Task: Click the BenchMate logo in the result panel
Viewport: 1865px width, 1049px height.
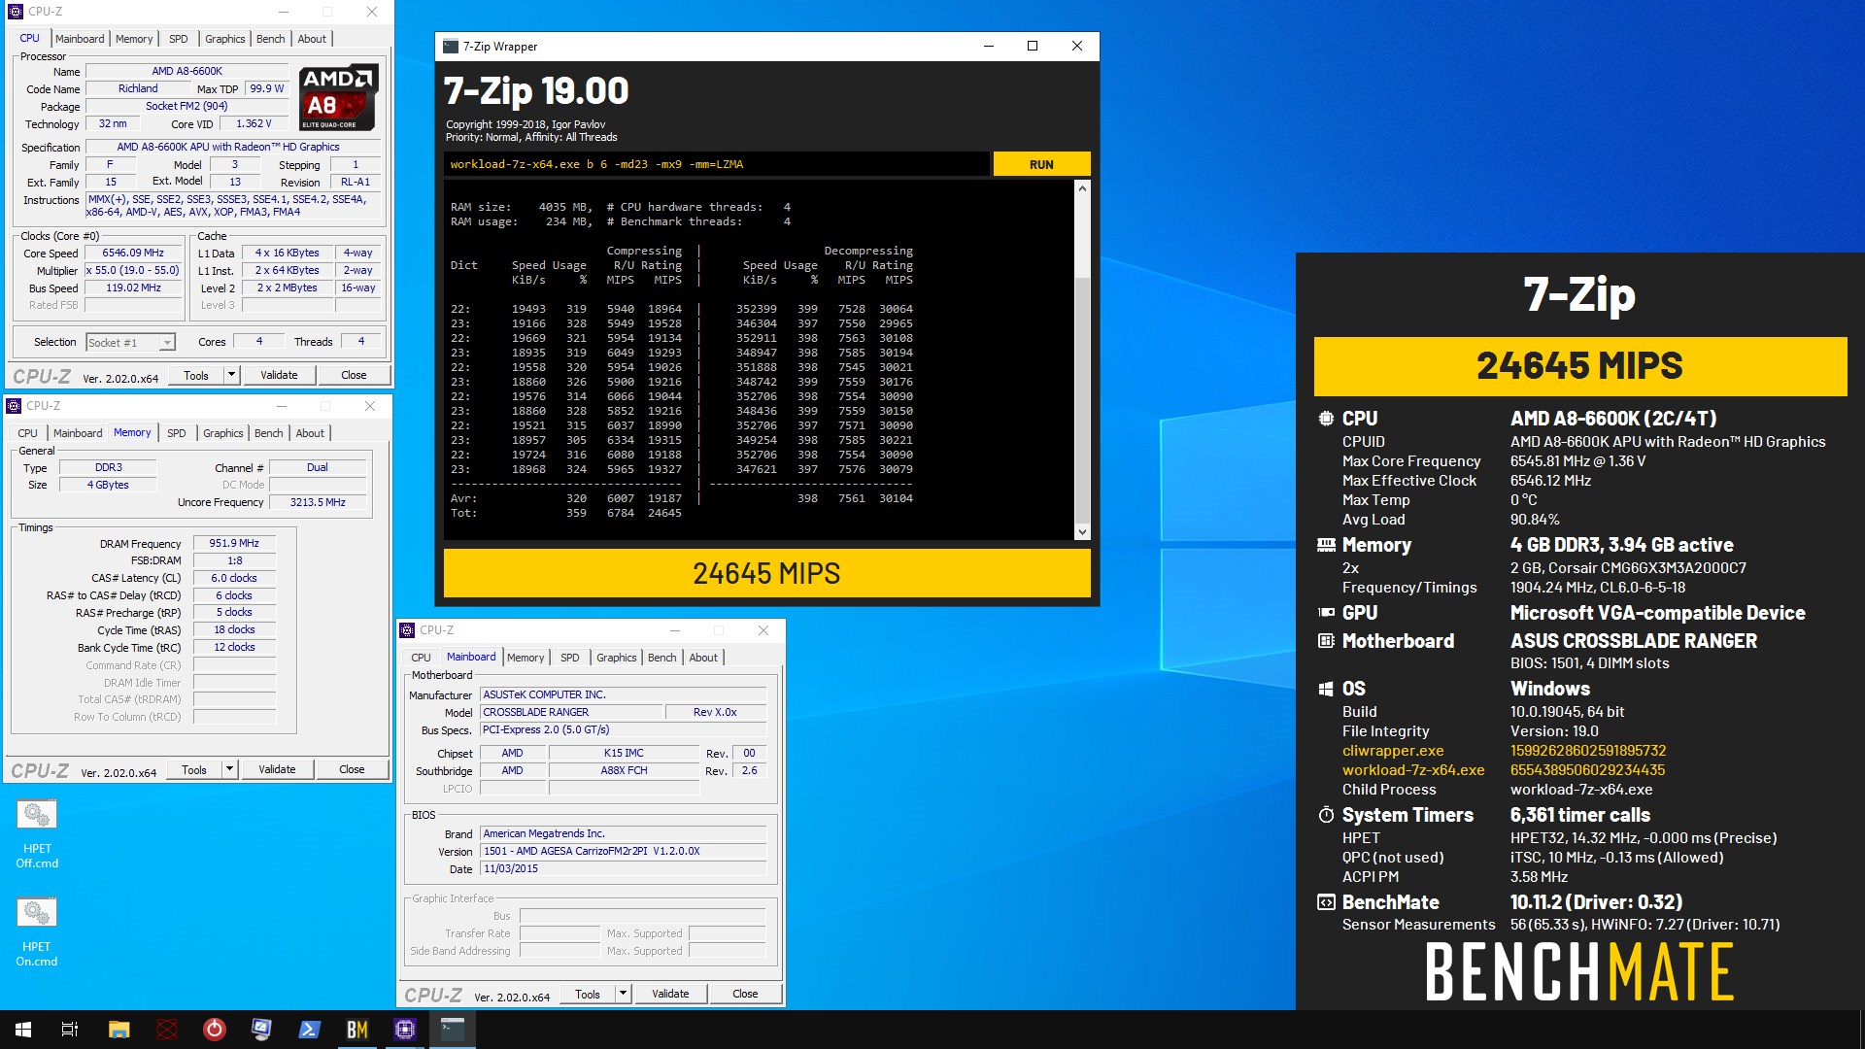Action: (x=1579, y=971)
